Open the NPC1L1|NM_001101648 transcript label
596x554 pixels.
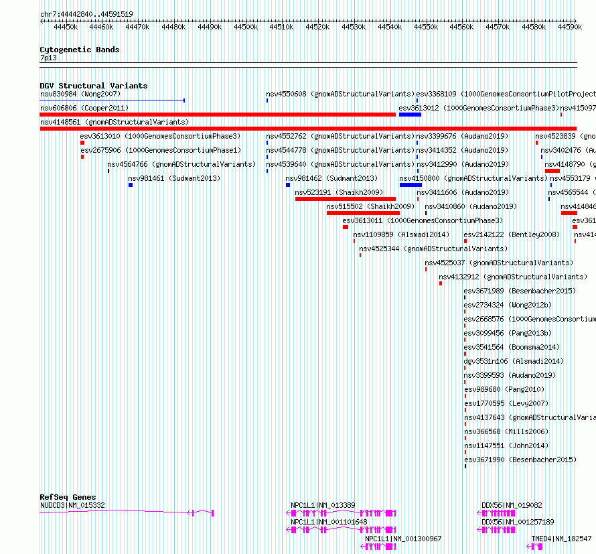pyautogui.click(x=329, y=522)
